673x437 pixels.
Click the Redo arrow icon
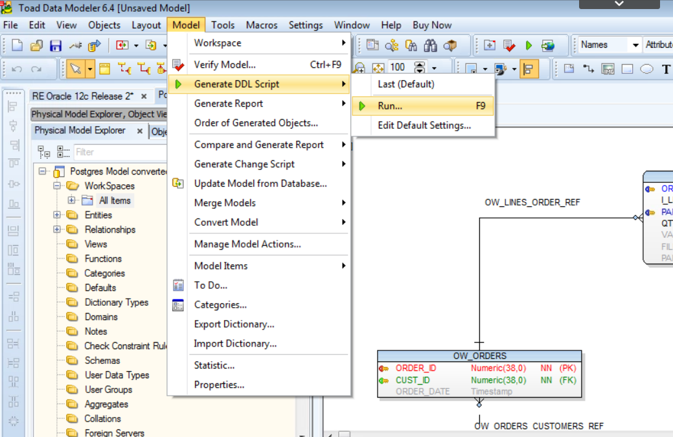click(x=36, y=69)
